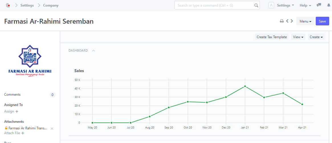Click the Assign link
The image size is (332, 143).
(9, 111)
